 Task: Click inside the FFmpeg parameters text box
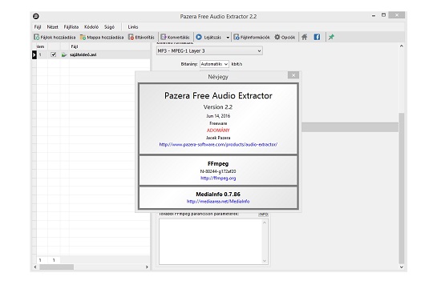coord(210,242)
